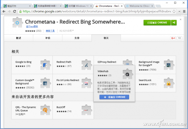Click the page vertical scrollbar
188x129 pixels.
pos(186,72)
